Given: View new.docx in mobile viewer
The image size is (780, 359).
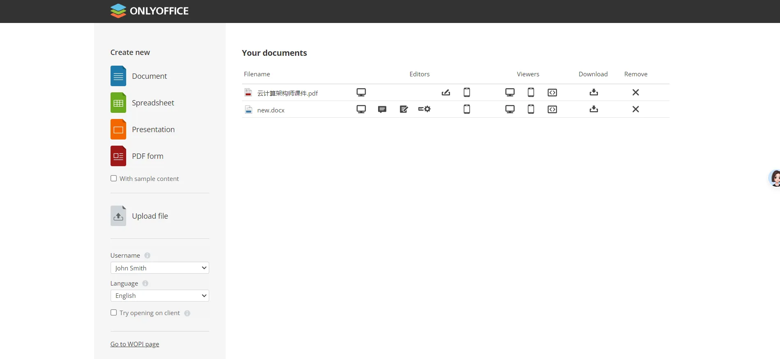Looking at the screenshot, I should (x=531, y=109).
